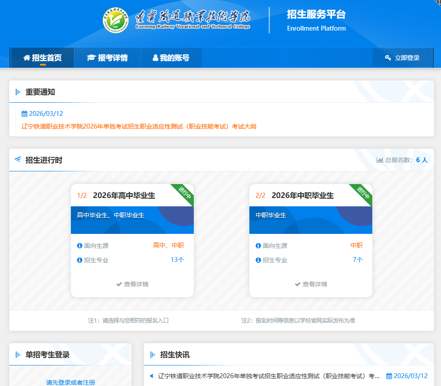Click the bar chart icon beside 总报名数
This screenshot has height=386, width=441.
tap(380, 160)
